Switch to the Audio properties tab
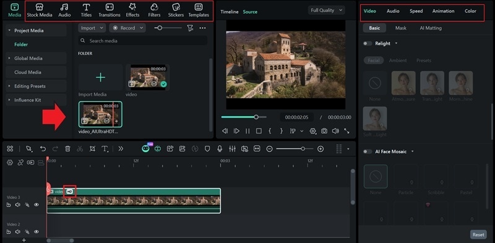 click(x=393, y=11)
